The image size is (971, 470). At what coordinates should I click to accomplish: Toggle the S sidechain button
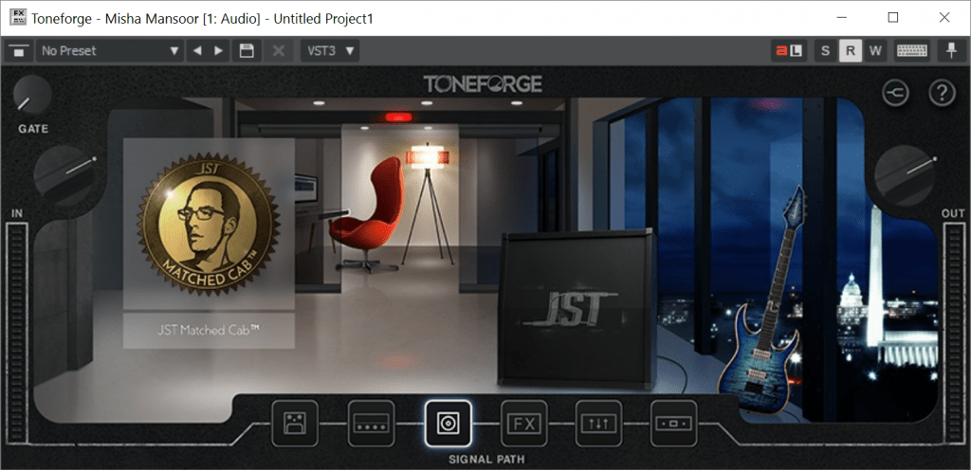(x=825, y=51)
